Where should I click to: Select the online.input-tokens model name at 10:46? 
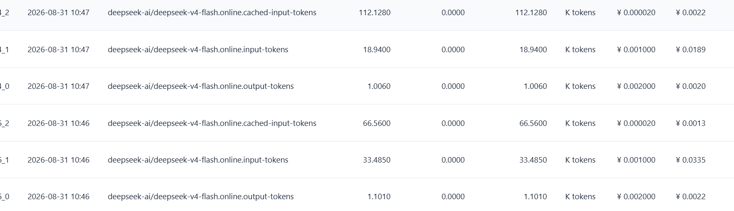pos(198,160)
